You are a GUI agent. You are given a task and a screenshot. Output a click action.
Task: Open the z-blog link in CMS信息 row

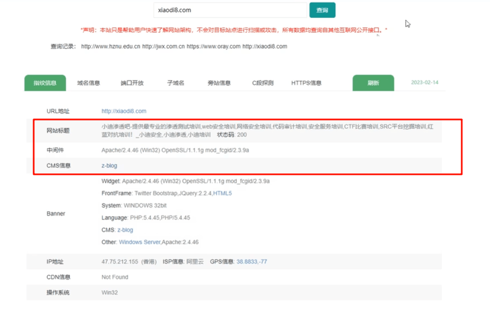point(109,166)
